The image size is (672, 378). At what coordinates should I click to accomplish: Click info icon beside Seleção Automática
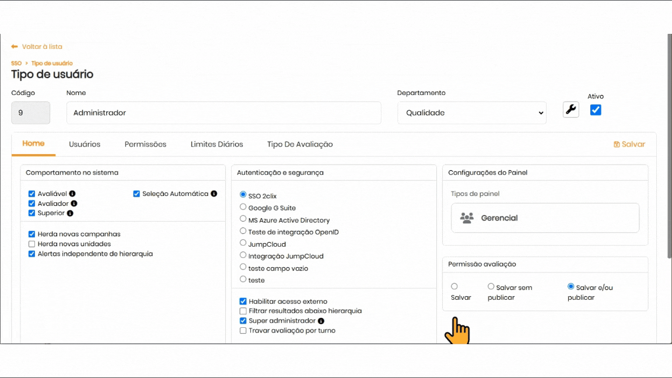(214, 194)
